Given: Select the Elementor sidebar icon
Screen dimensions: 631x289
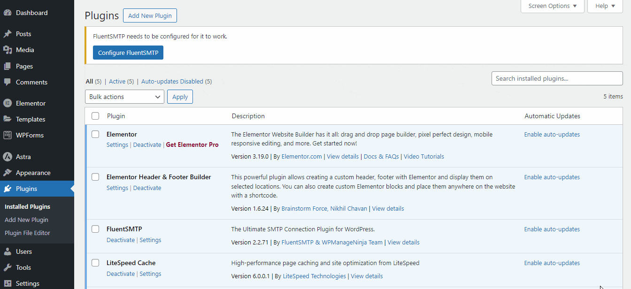Looking at the screenshot, I should pyautogui.click(x=8, y=103).
